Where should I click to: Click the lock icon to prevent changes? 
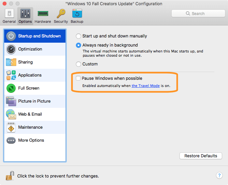click(x=10, y=176)
